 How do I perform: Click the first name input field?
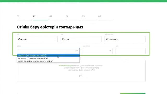[x=37, y=39]
